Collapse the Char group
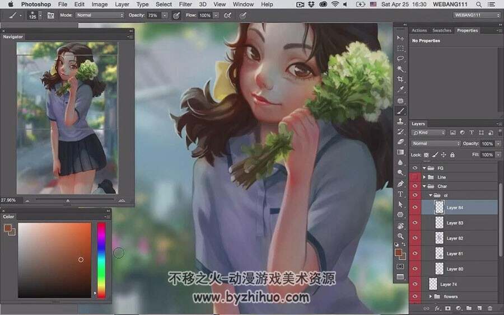Screen dimensions: 504x315 coord(424,186)
